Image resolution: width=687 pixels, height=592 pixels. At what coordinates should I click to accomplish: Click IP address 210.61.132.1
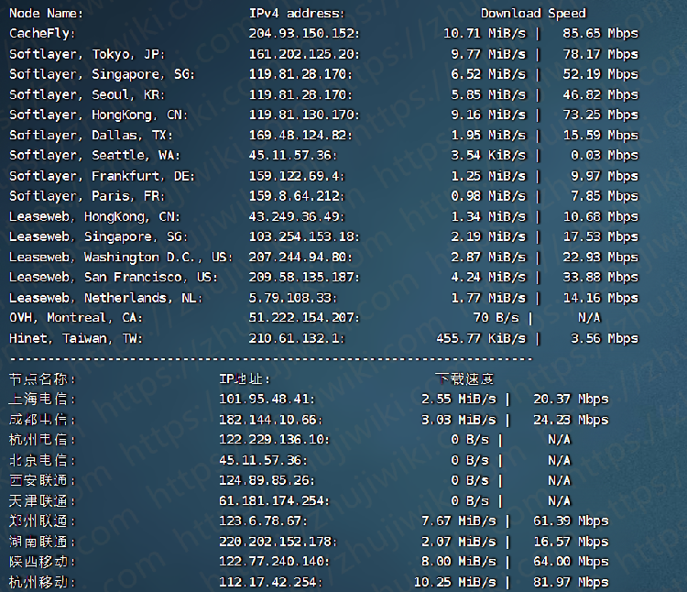pos(297,338)
